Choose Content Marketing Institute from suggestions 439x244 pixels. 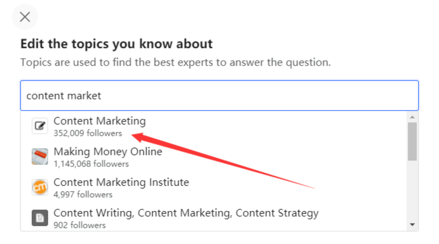214,188
